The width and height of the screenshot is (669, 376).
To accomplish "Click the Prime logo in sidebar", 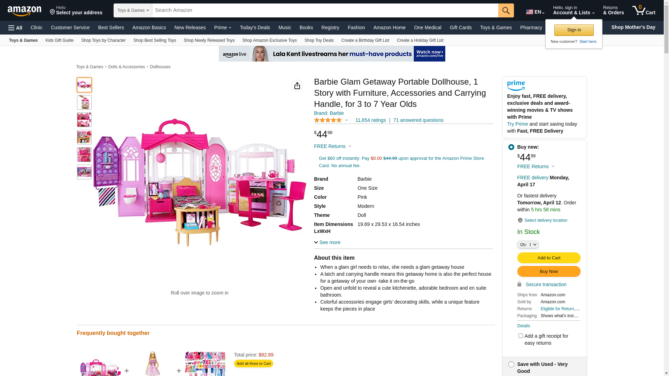I will [516, 86].
